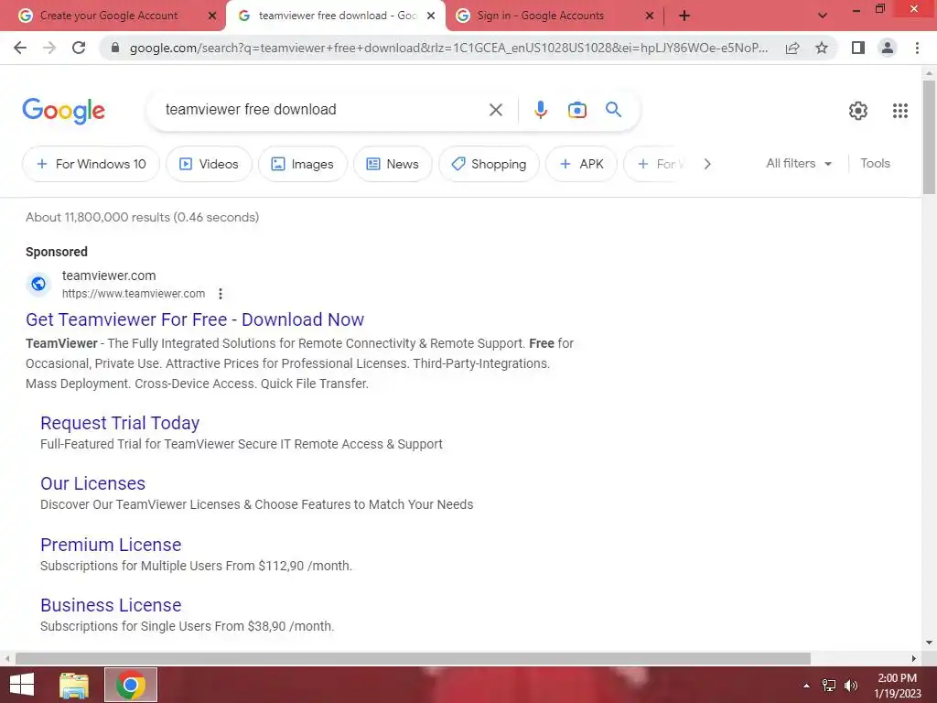Reload the current page

click(x=79, y=48)
